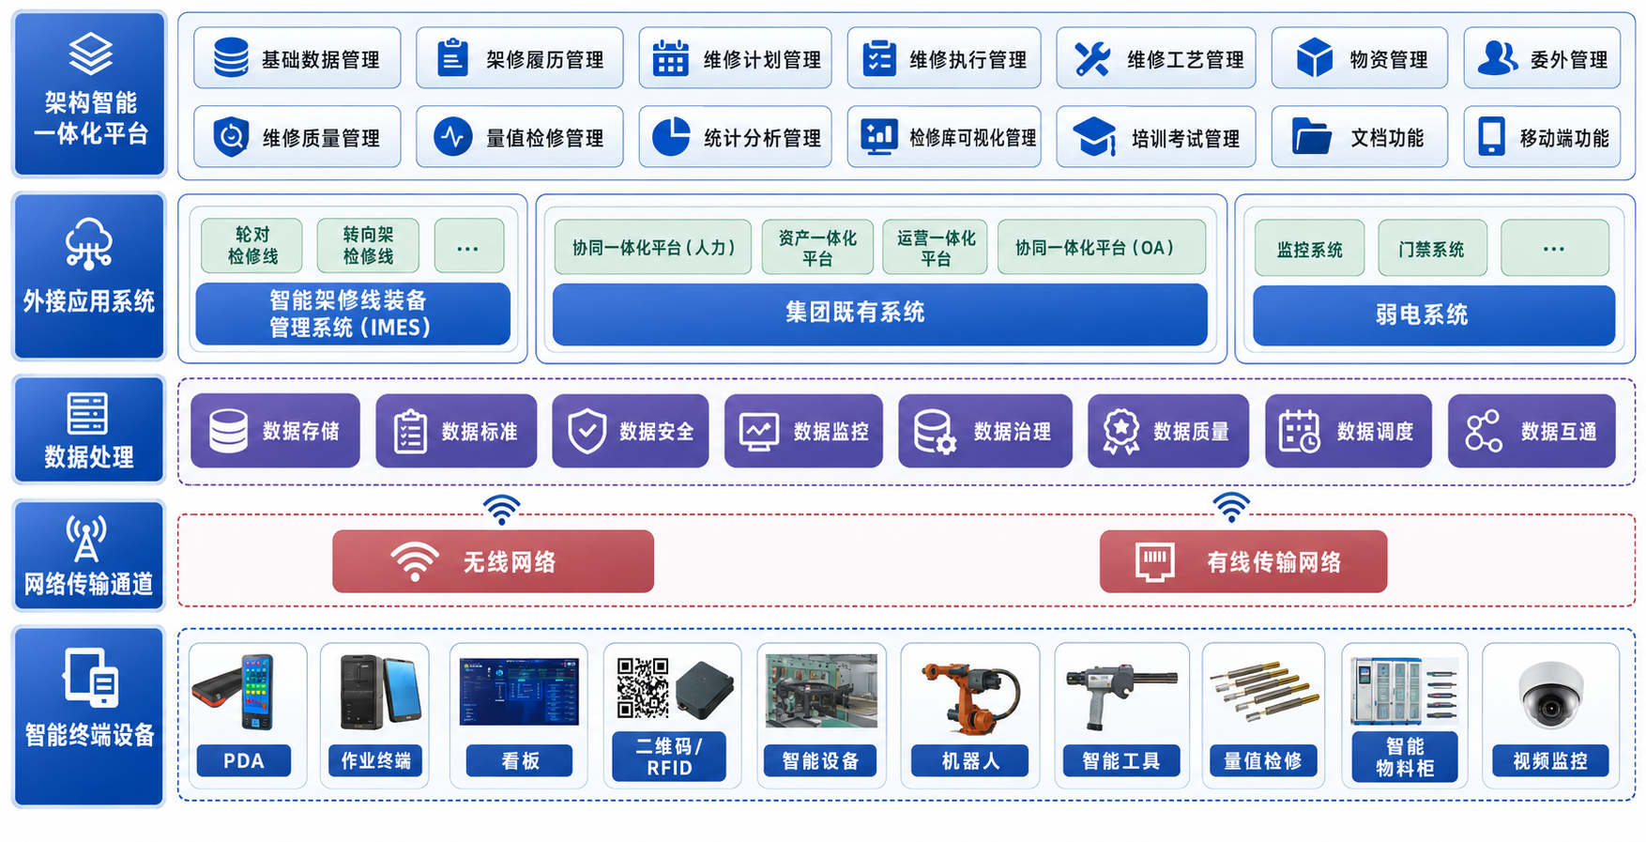The width and height of the screenshot is (1646, 842).
Task: Click the 视频监控 label
Action: coord(1550,761)
